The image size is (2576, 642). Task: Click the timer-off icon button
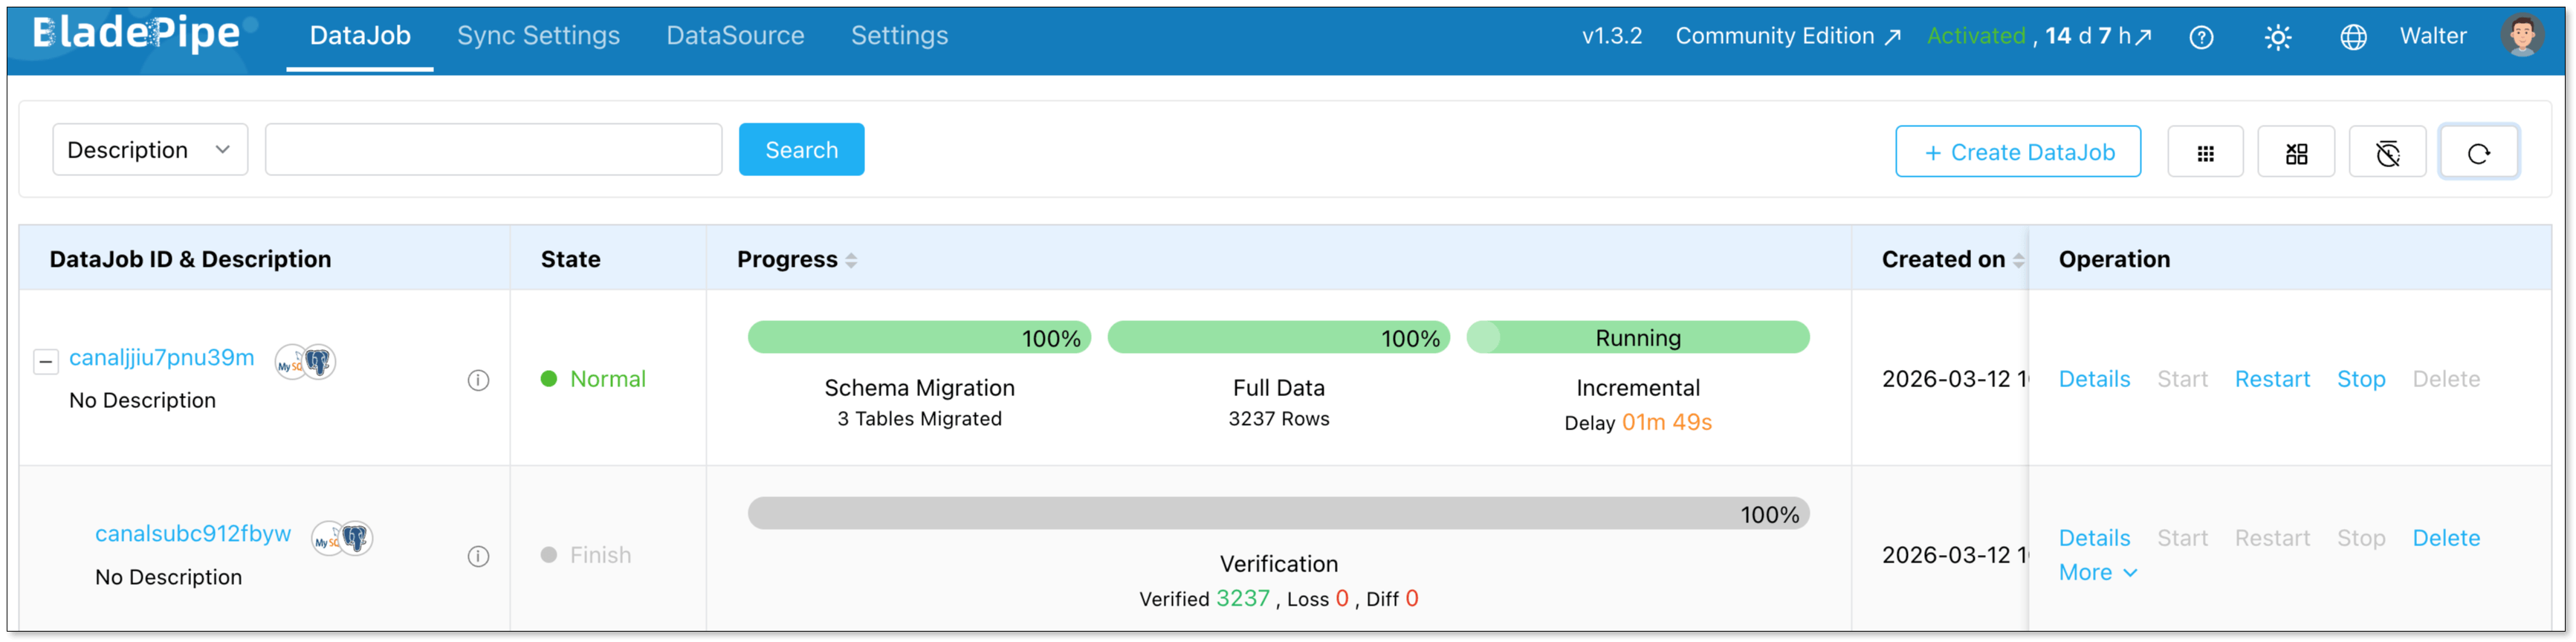click(x=2386, y=152)
